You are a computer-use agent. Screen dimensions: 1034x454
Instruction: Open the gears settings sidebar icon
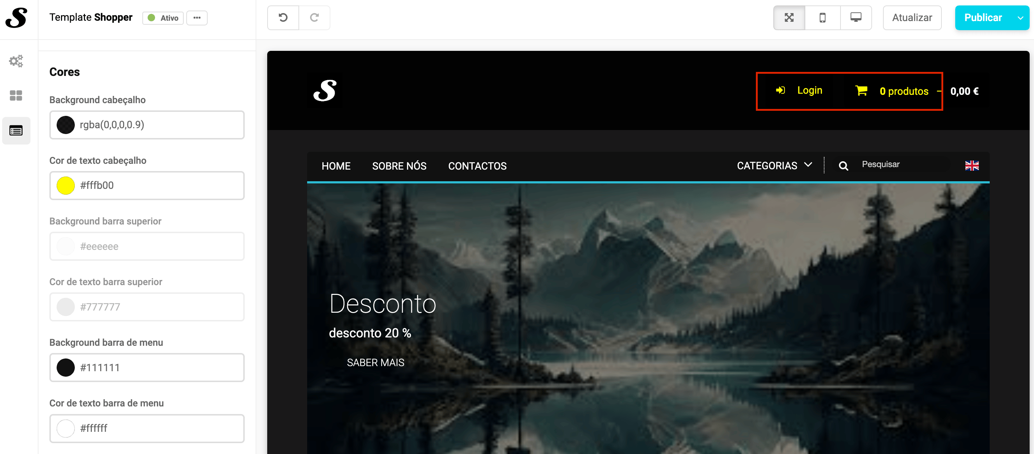pyautogui.click(x=16, y=61)
